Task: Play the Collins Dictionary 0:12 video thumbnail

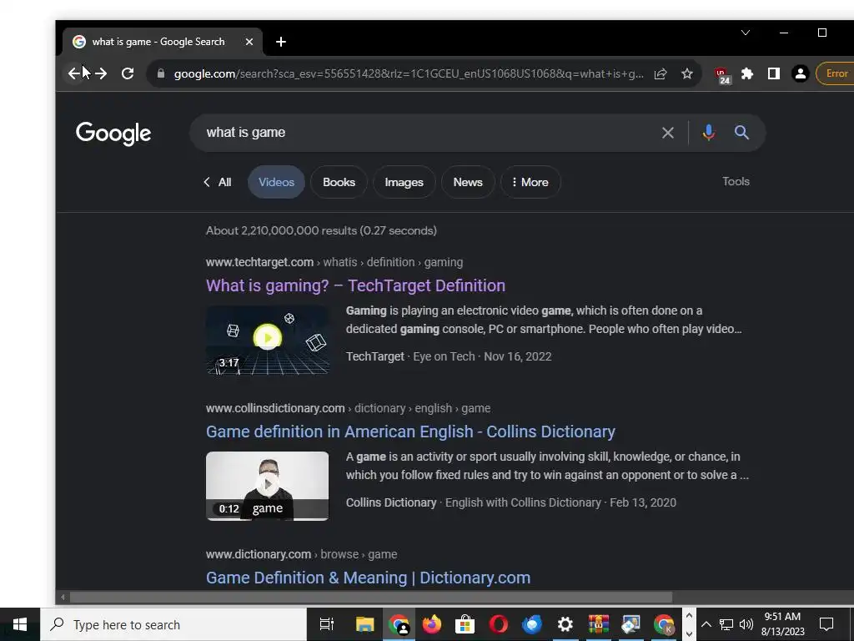Action: pos(268,487)
